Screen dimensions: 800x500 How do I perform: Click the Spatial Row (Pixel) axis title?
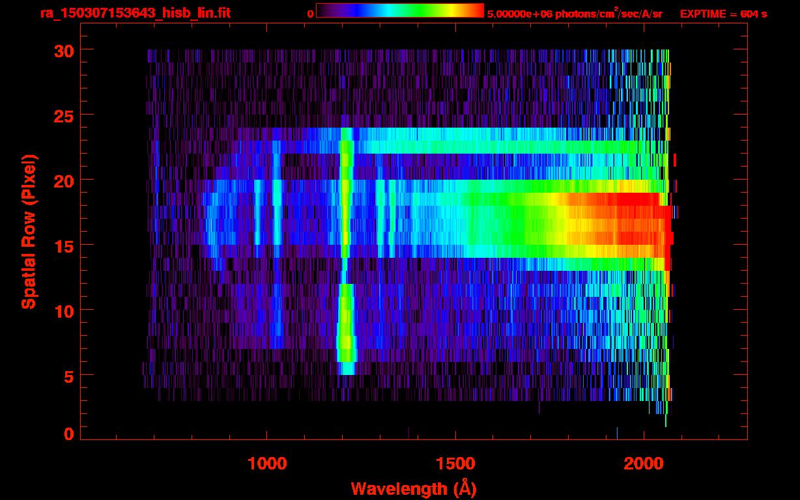click(x=29, y=231)
